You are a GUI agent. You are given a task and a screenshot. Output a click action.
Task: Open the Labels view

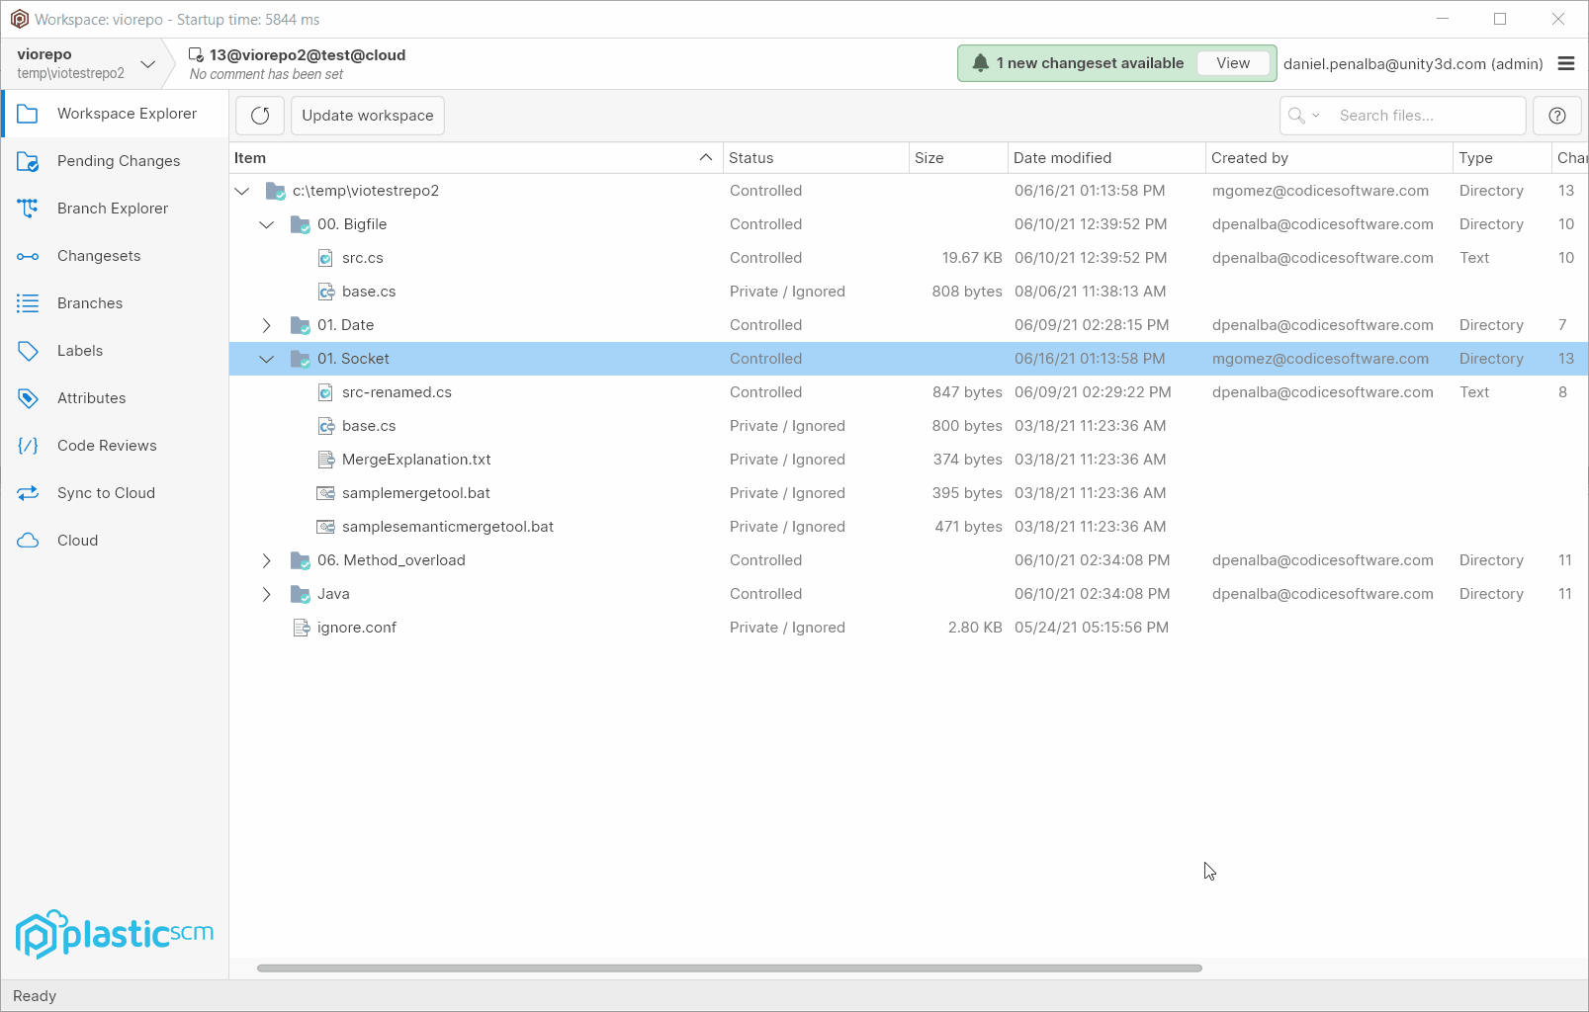click(x=79, y=350)
